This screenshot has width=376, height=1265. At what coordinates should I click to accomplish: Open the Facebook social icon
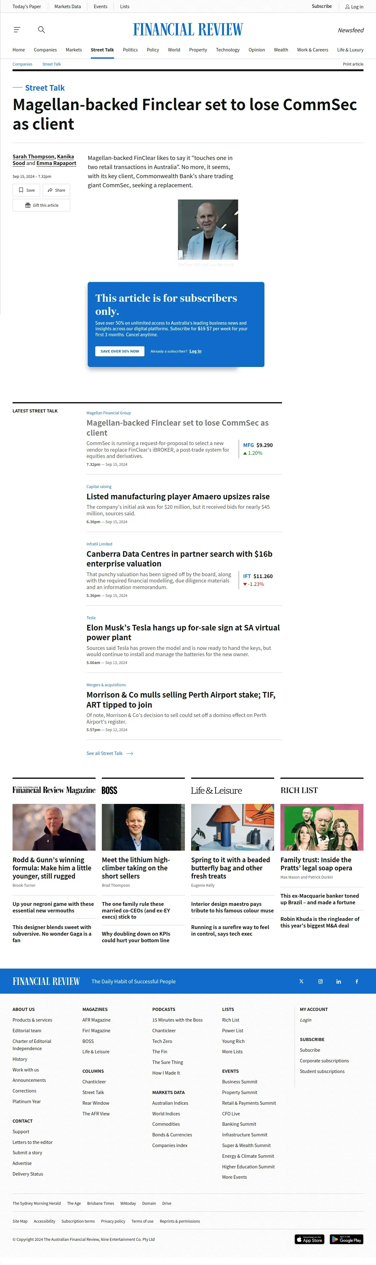[357, 981]
